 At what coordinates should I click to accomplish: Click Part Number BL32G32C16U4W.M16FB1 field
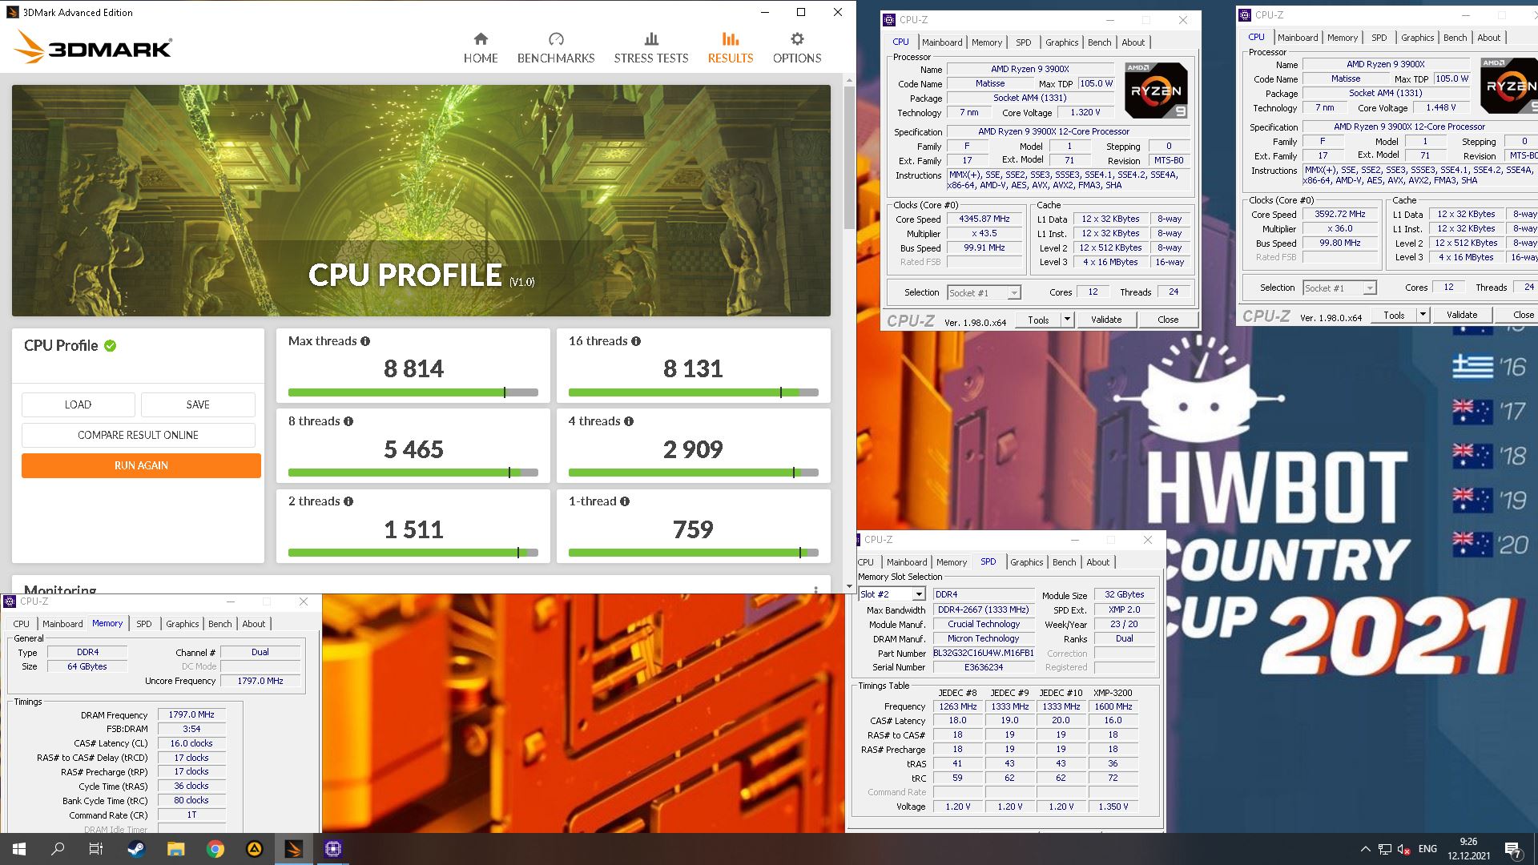[x=983, y=653]
